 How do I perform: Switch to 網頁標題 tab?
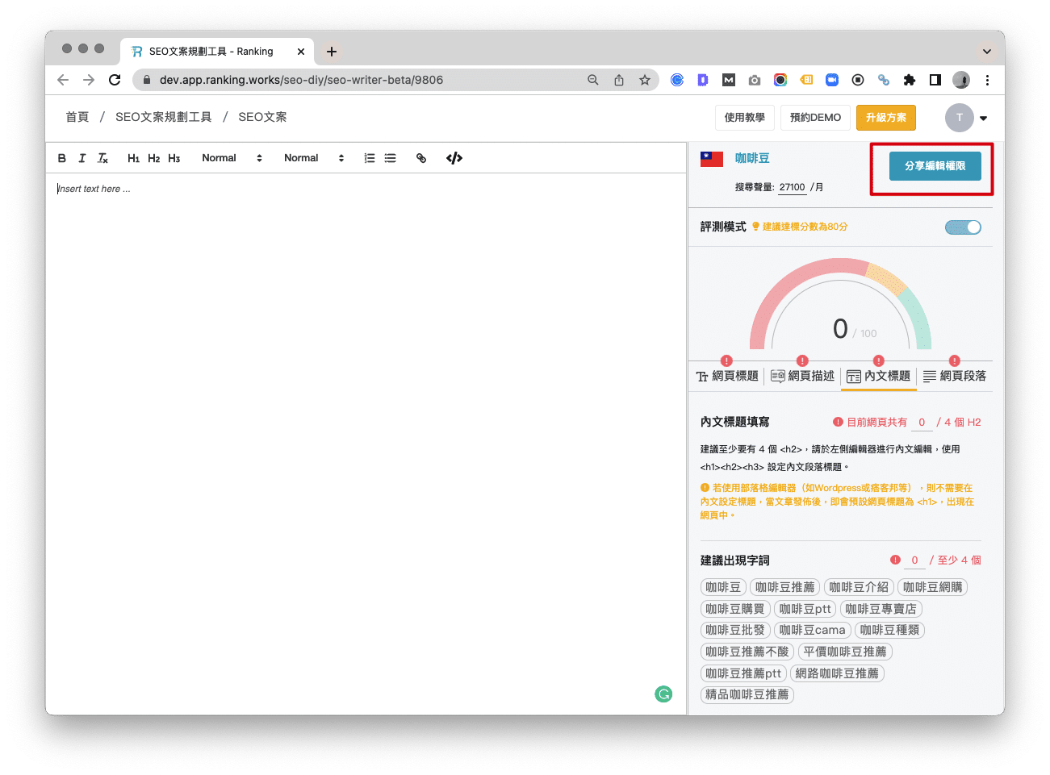point(727,376)
